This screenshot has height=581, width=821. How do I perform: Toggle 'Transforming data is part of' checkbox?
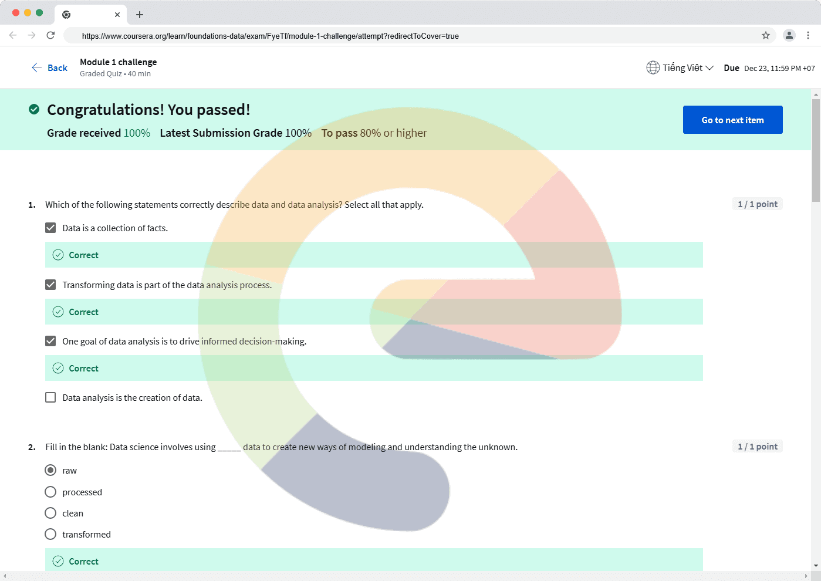[50, 285]
